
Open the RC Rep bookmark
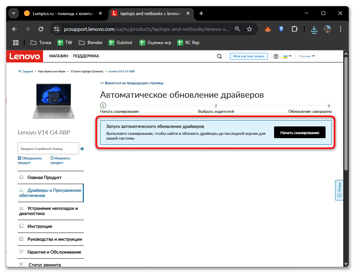[188, 43]
